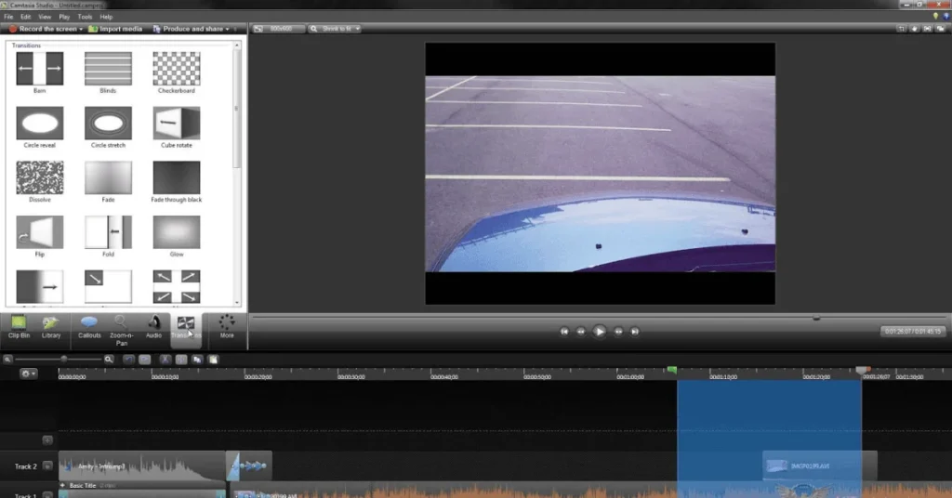Expand the Basic Title group
This screenshot has height=498, width=952.
[x=62, y=485]
